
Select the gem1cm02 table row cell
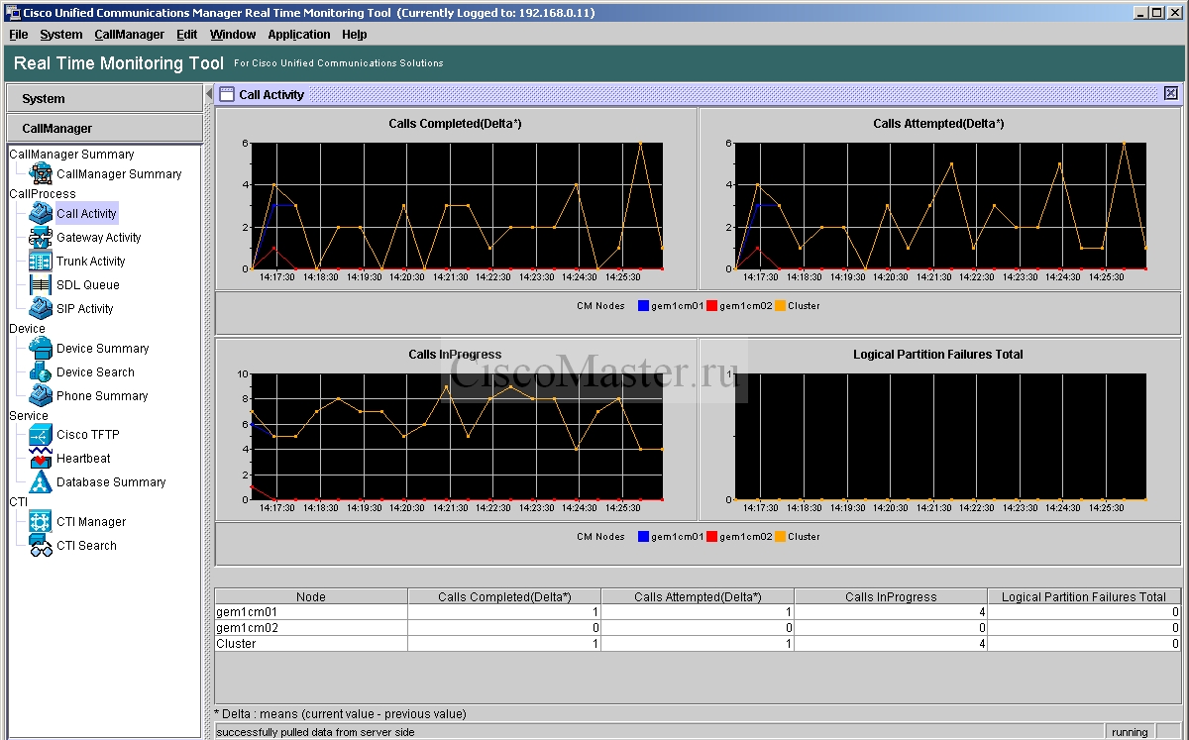[x=311, y=628]
